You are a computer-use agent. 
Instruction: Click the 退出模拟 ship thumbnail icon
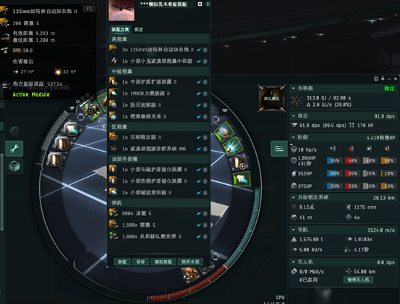click(x=272, y=98)
